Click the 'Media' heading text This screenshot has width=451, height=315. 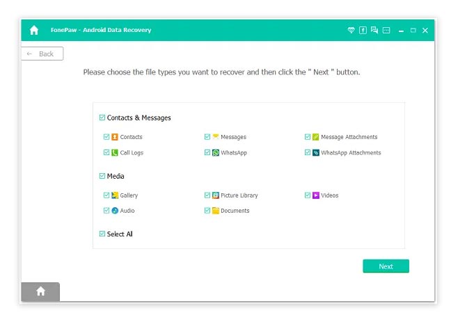tap(116, 176)
